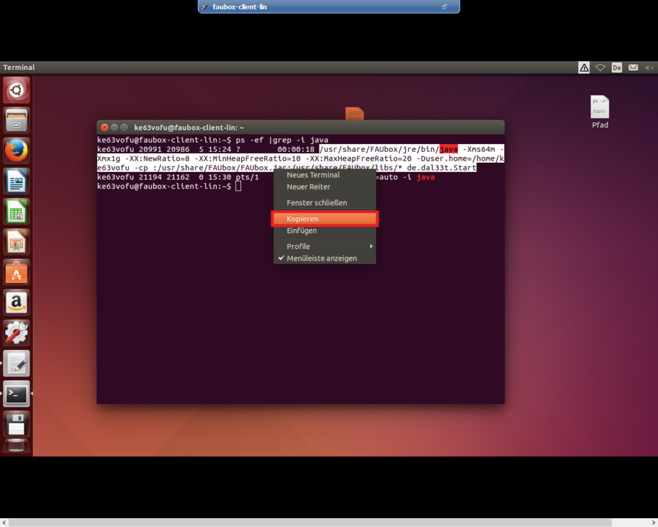Screen dimensions: 658x527
Task: Toggle the muted sound indicator
Action: [649, 68]
